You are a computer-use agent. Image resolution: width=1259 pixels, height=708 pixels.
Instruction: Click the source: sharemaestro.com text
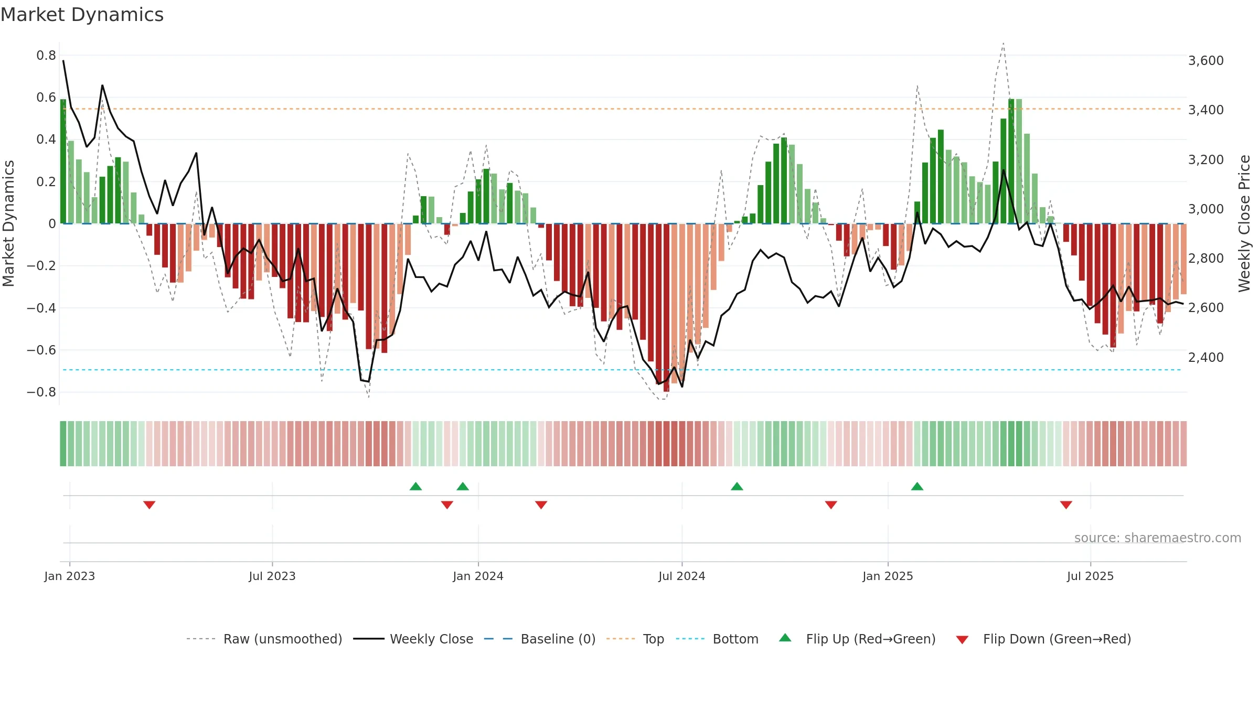pyautogui.click(x=1158, y=538)
